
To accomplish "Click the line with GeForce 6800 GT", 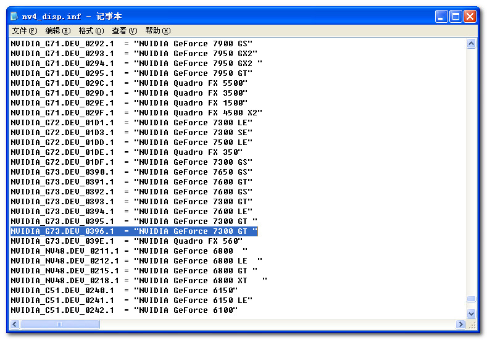I will [134, 271].
